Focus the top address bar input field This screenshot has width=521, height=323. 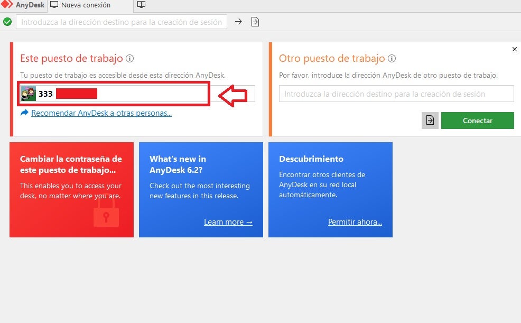tap(122, 22)
